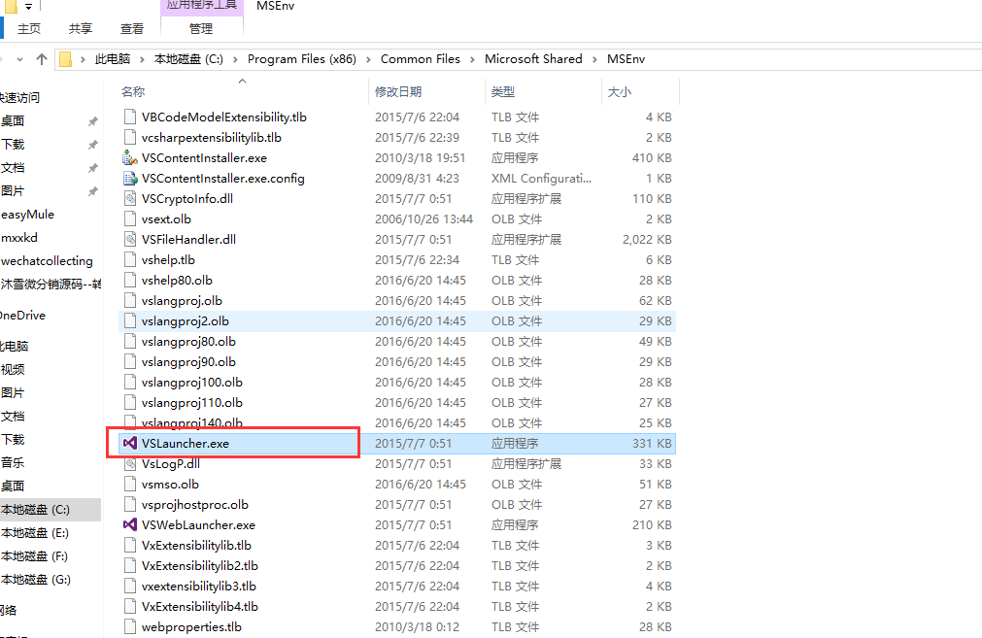Image resolution: width=982 pixels, height=638 pixels.
Task: Select 本地磁盘 (G:) in navigation pane
Action: tap(36, 579)
